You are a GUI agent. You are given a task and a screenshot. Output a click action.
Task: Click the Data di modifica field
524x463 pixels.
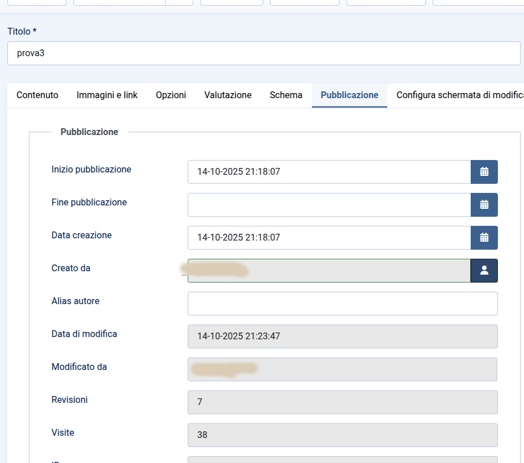tap(343, 336)
